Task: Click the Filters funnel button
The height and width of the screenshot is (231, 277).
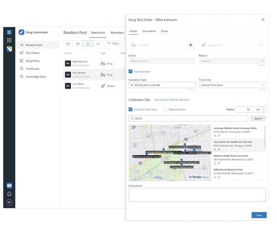Action: [x=114, y=43]
